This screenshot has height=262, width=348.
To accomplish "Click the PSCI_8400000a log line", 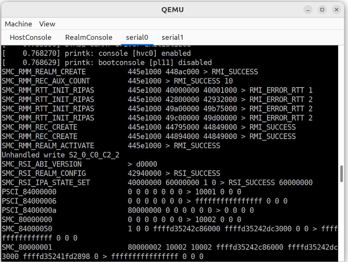I will tap(128, 210).
